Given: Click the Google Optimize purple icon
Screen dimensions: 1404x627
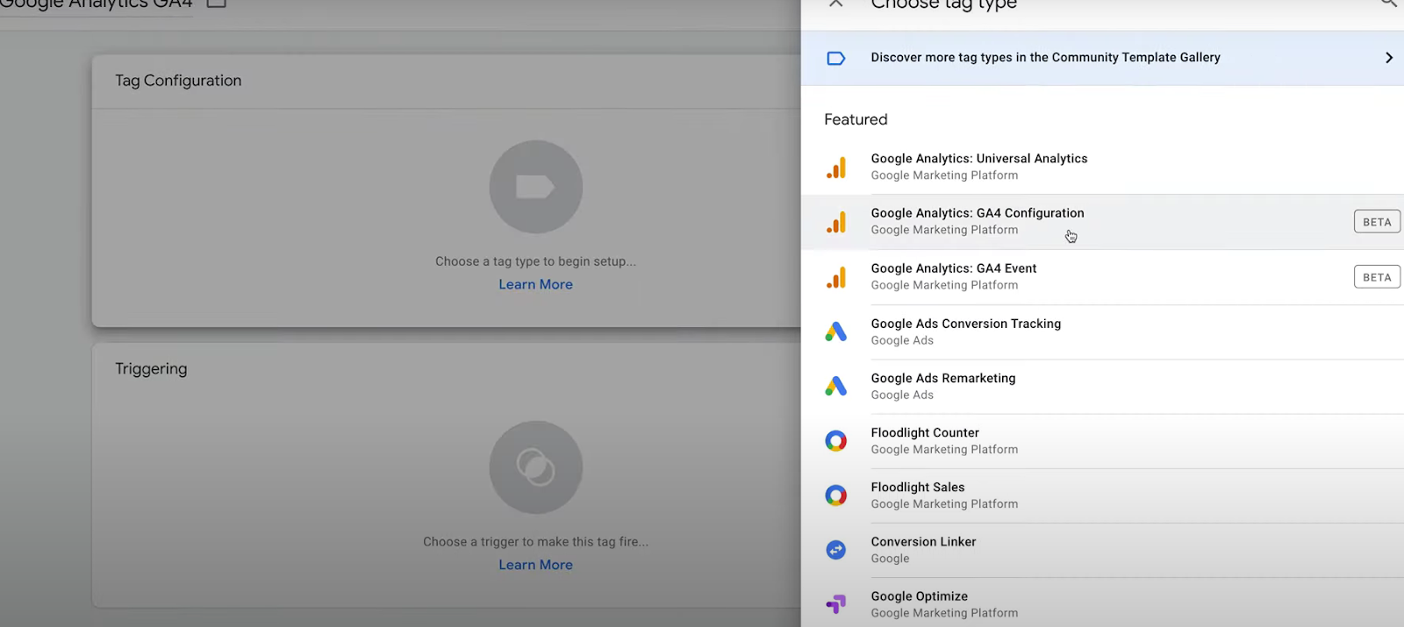Looking at the screenshot, I should (x=836, y=604).
